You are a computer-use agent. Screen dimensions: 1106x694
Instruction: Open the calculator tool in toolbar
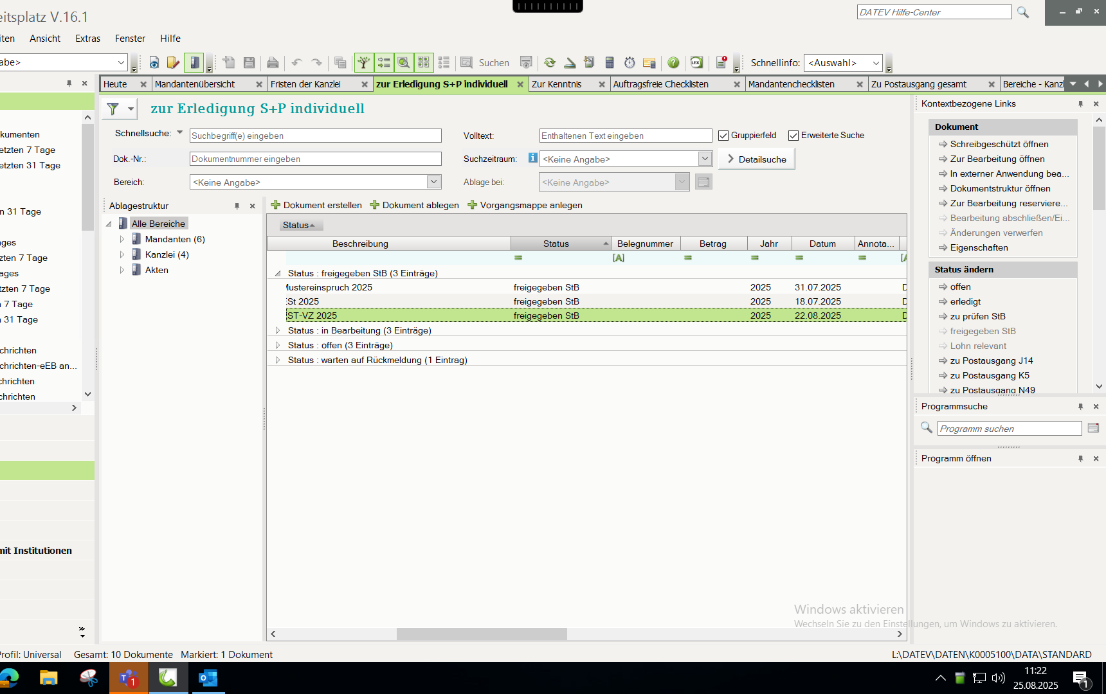tap(610, 62)
